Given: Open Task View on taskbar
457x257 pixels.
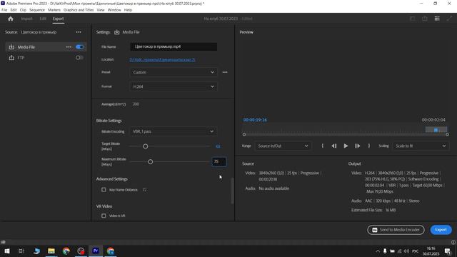Looking at the screenshot, I should pos(21,251).
